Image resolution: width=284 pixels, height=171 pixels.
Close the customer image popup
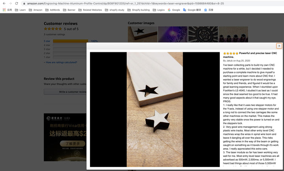point(279,46)
